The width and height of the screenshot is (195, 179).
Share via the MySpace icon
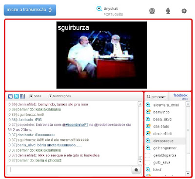pos(10,96)
